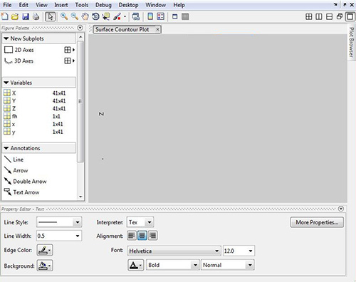Open the Interpreter dropdown showing Tex

140,222
